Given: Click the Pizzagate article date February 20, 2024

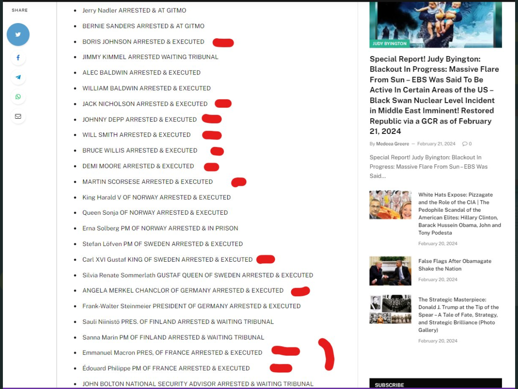Looking at the screenshot, I should click(438, 244).
